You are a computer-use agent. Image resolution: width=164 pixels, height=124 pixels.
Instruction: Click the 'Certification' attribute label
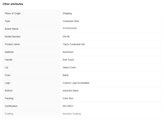(x=11, y=106)
